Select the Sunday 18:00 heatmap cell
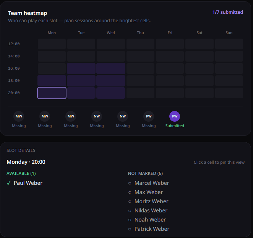Image resolution: width=253 pixels, height=238 pixels. (x=229, y=81)
